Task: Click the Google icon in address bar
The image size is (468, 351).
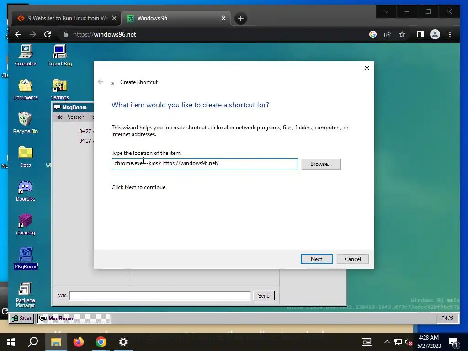Action: (x=373, y=34)
